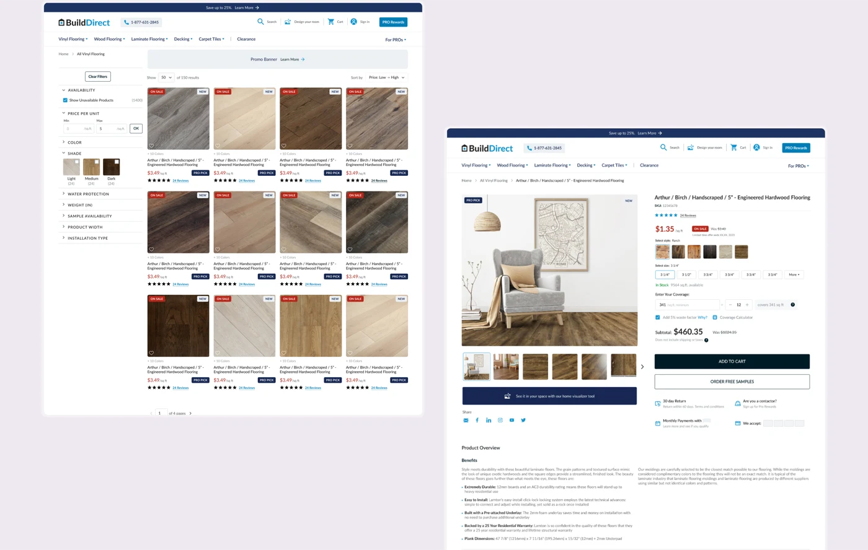Share product on Instagram icon
The height and width of the screenshot is (550, 868).
500,420
